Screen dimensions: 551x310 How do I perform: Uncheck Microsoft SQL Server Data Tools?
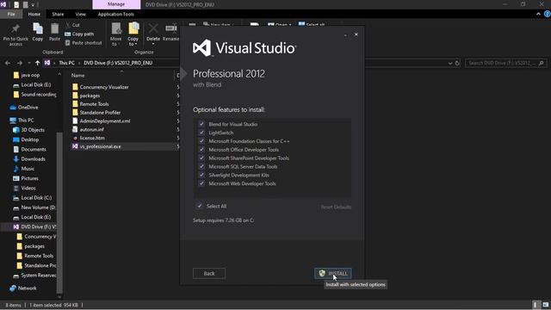click(201, 166)
